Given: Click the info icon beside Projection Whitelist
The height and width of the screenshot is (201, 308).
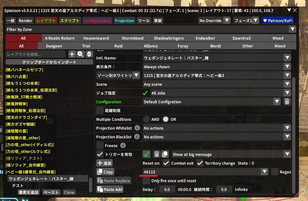Looking at the screenshot, I should (137, 128).
